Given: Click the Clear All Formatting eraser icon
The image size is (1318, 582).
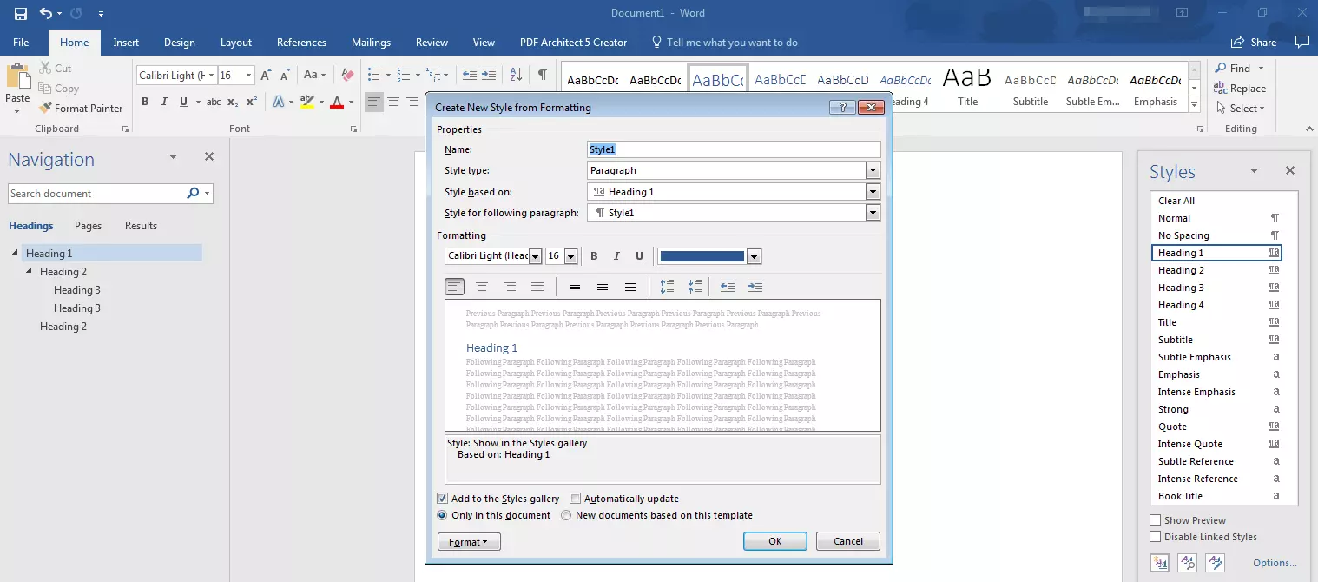Looking at the screenshot, I should (x=347, y=76).
